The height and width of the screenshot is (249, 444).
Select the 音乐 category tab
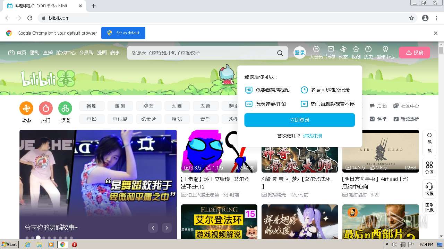(205, 119)
